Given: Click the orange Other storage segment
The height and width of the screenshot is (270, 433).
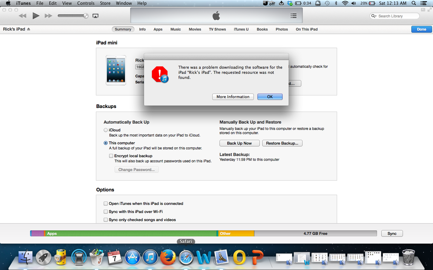Looking at the screenshot, I should click(x=236, y=233).
